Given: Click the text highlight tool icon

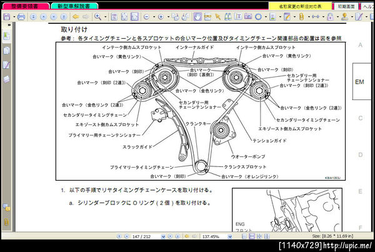Looking at the screenshot, I should click(x=272, y=17).
